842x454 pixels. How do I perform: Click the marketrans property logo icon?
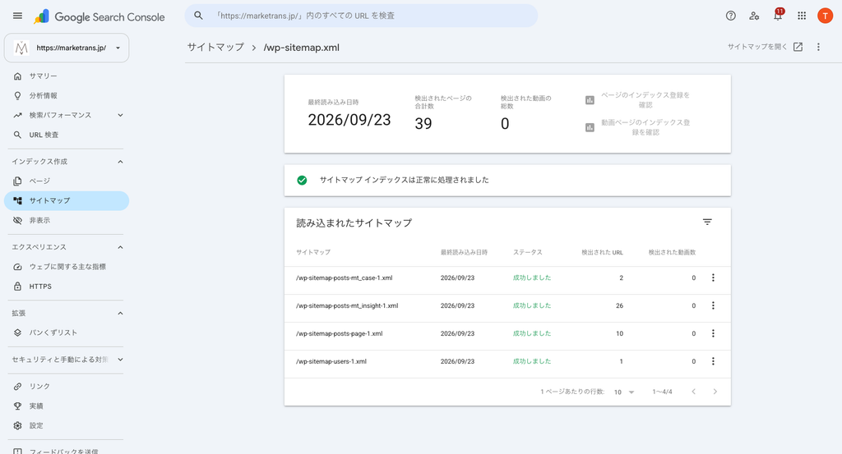coord(21,48)
